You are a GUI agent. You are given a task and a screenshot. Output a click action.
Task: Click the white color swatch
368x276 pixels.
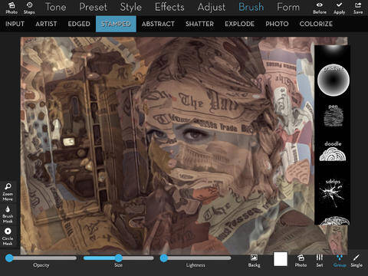[x=281, y=259]
